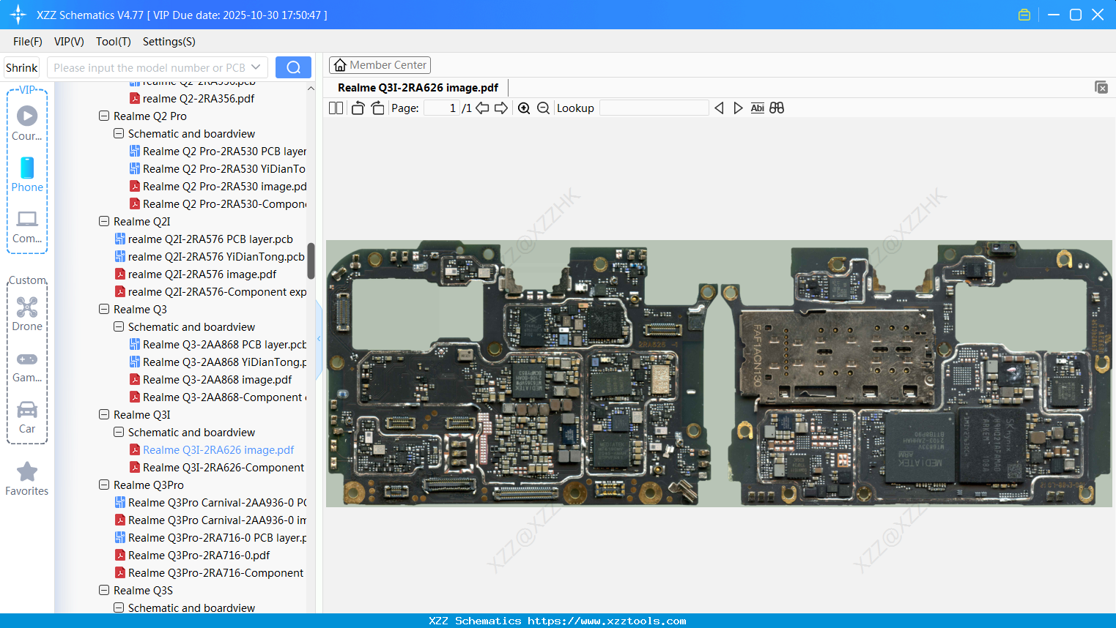Open the Tool(T) menu
This screenshot has height=628, width=1116.
tap(113, 42)
